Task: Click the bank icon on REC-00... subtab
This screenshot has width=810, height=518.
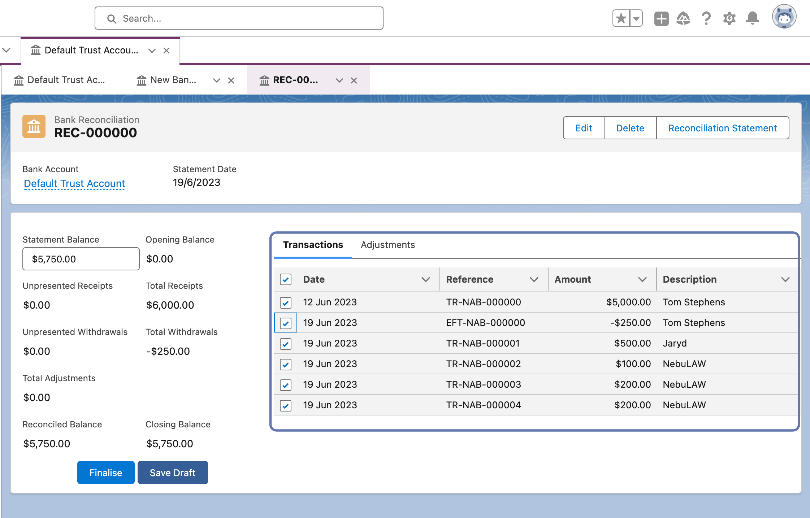Action: click(x=264, y=80)
